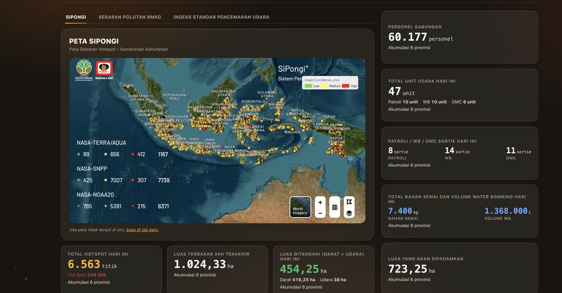Click the 11 sortie OMC value
Image resolution: width=562 pixels, height=293 pixels.
[519, 151]
